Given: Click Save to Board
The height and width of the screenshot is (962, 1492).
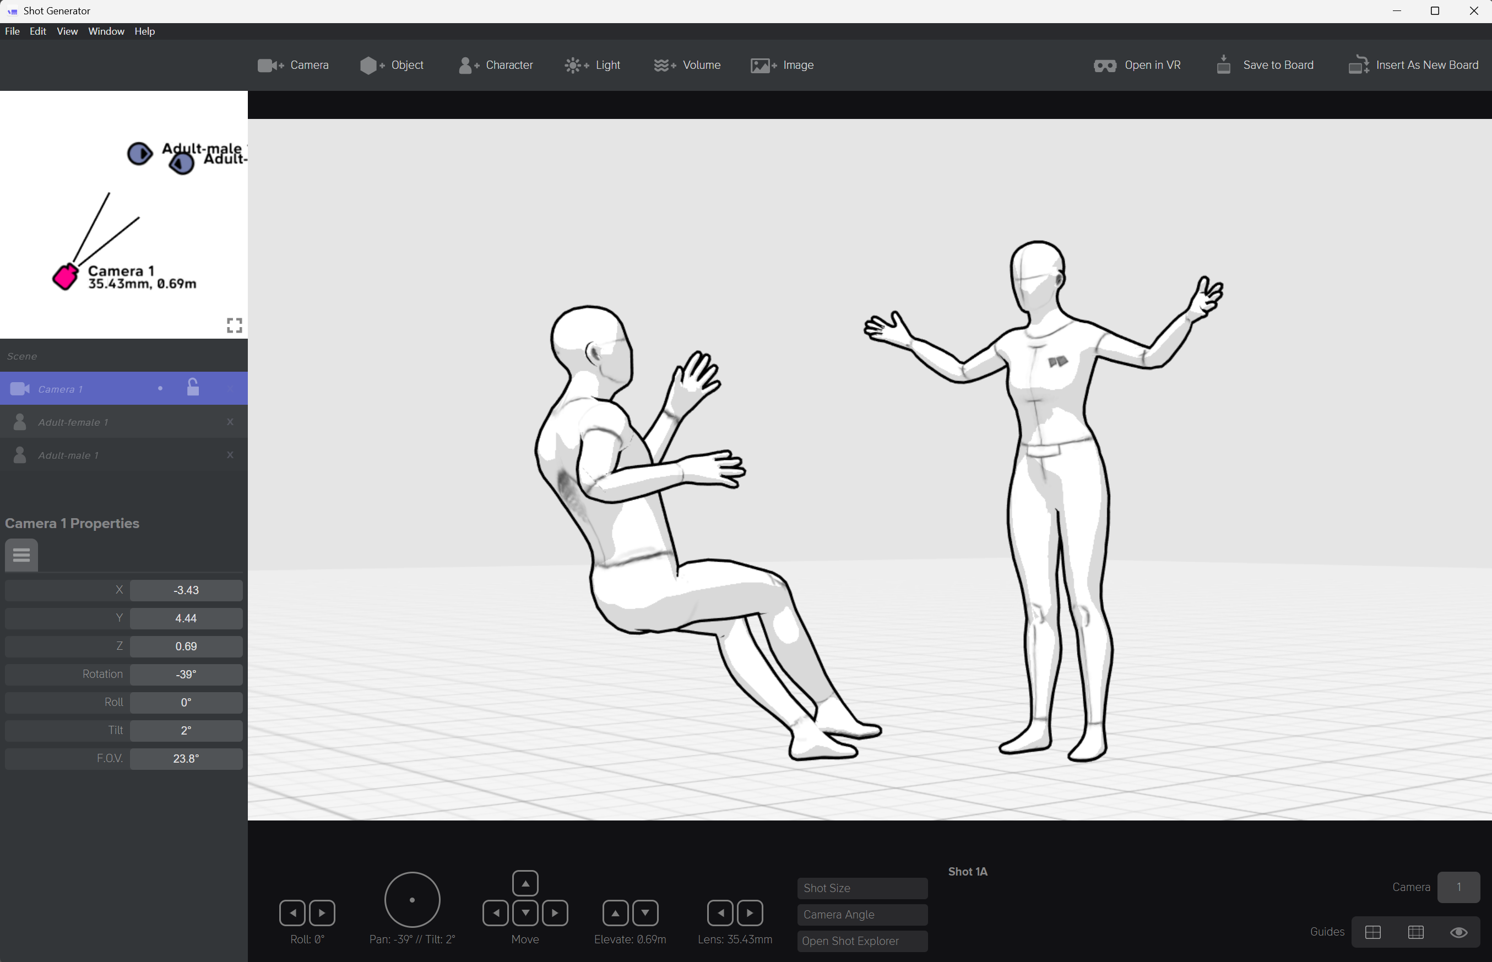Looking at the screenshot, I should (1265, 65).
